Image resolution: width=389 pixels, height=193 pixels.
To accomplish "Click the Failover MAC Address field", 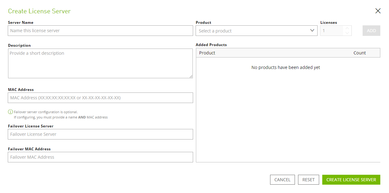I will click(100, 157).
